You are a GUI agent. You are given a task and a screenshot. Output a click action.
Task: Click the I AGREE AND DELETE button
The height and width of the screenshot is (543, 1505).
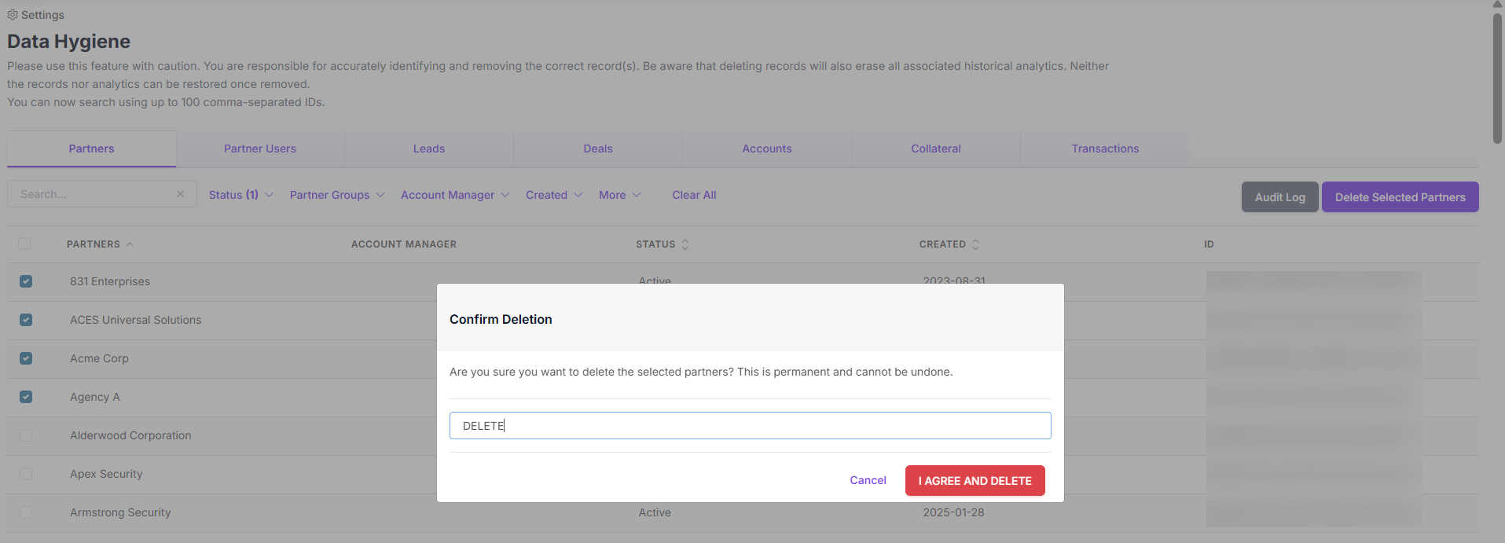975,481
